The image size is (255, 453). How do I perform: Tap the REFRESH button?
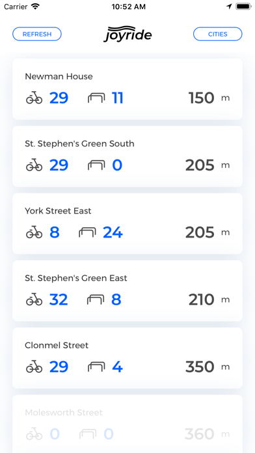click(37, 34)
